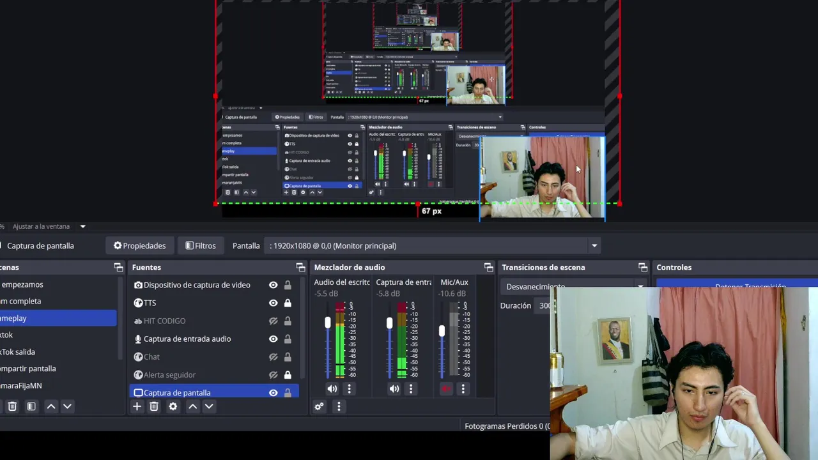
Task: Unmute the Mic/Aux red speaker icon
Action: click(445, 388)
